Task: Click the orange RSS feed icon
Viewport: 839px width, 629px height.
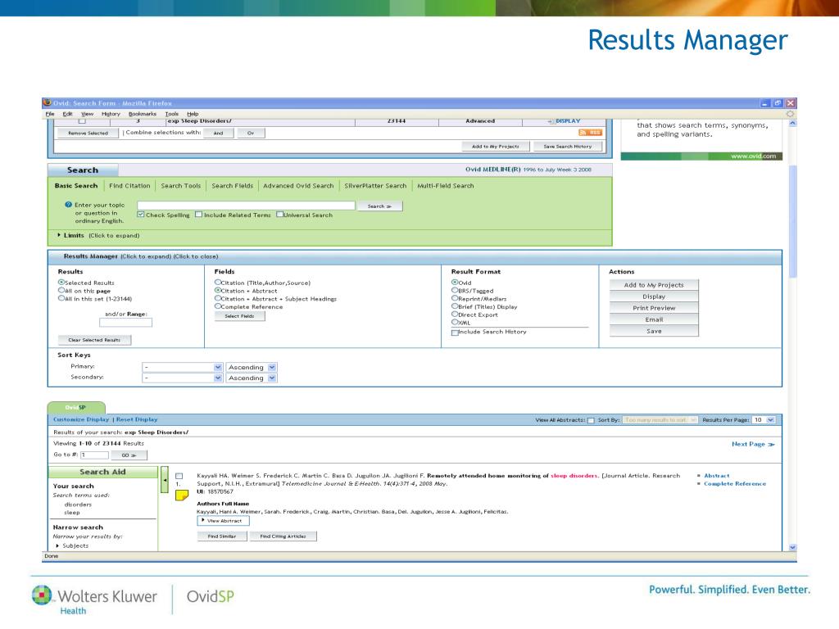Action: pos(590,132)
